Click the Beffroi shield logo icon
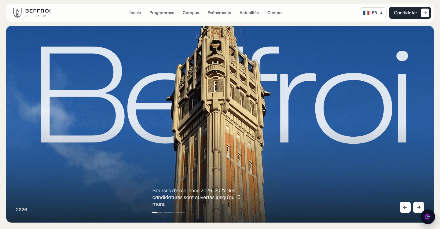The height and width of the screenshot is (229, 440). 17,13
